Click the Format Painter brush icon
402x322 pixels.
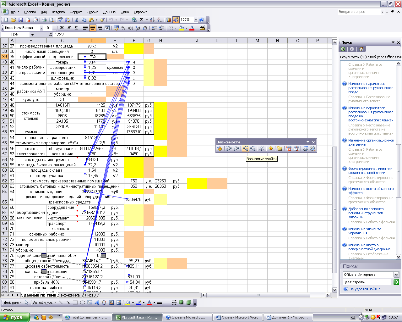tap(102, 20)
